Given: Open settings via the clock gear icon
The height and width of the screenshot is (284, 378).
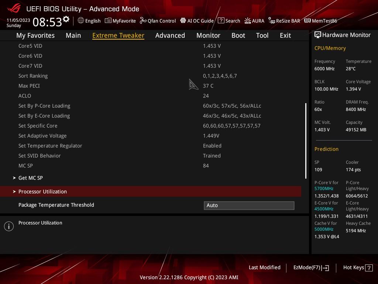Looking at the screenshot, I should (66, 19).
